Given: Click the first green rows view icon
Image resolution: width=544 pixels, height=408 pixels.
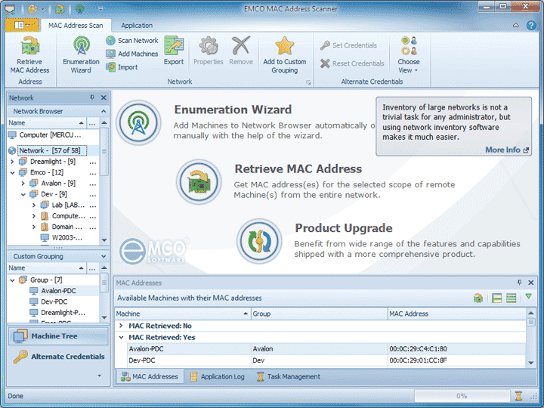Looking at the screenshot, I should pyautogui.click(x=497, y=298).
